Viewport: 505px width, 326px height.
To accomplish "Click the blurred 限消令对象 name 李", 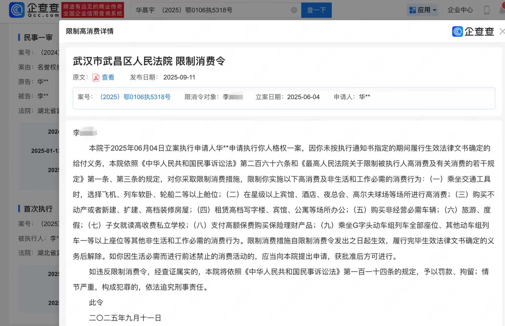I will [233, 97].
